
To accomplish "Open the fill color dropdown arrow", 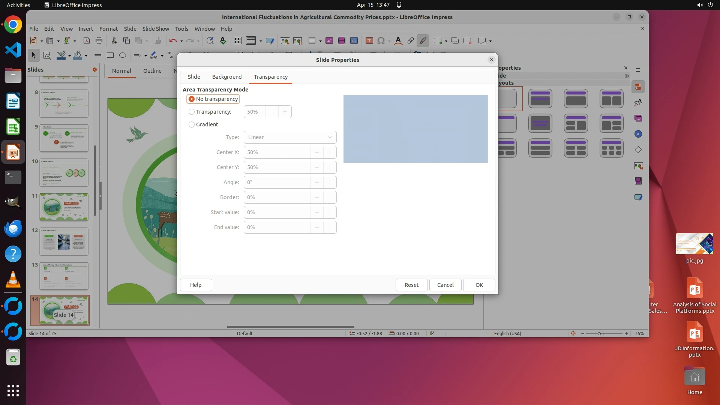I will pyautogui.click(x=86, y=56).
